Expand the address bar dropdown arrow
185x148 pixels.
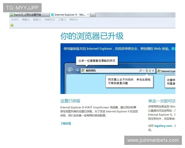[x=144, y=71]
